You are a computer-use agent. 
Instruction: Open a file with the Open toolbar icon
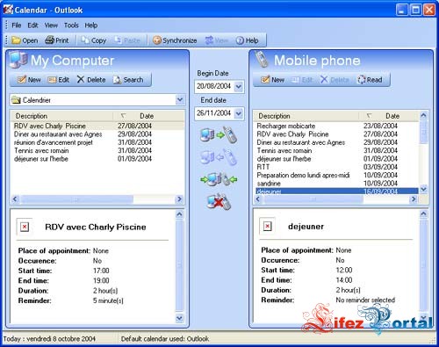click(25, 40)
